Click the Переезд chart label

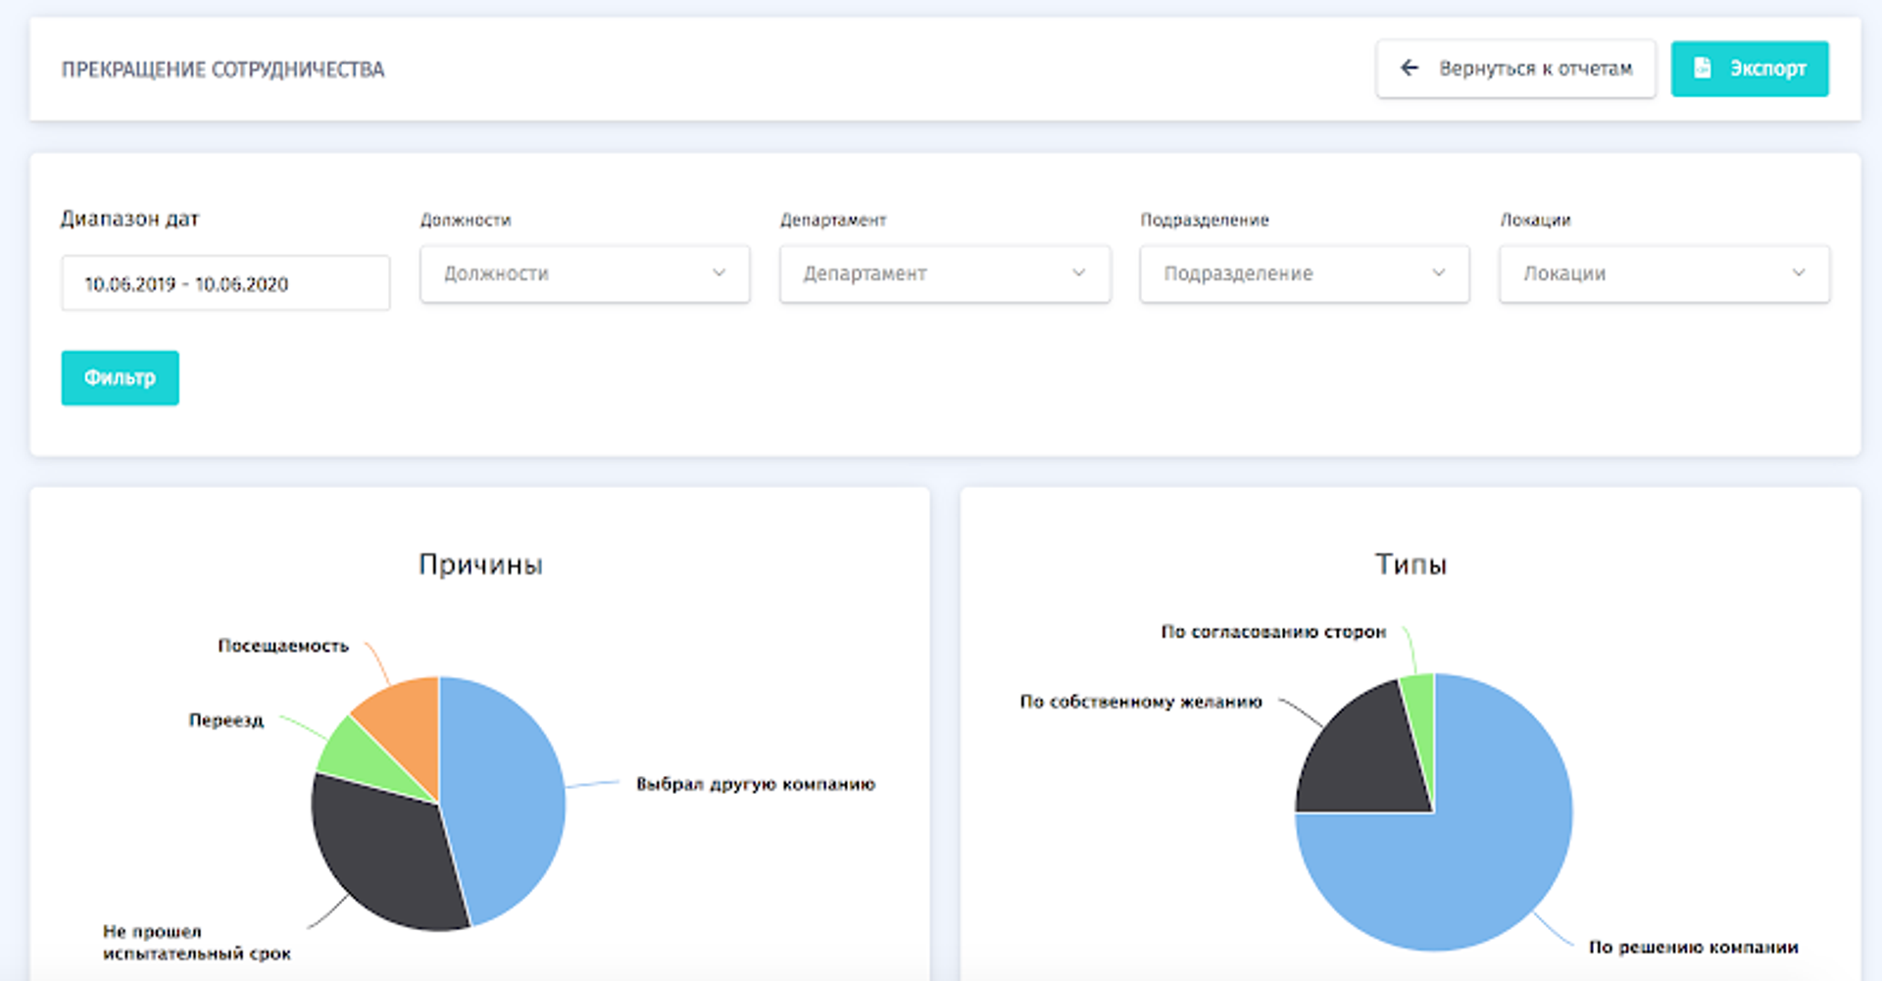(x=226, y=720)
